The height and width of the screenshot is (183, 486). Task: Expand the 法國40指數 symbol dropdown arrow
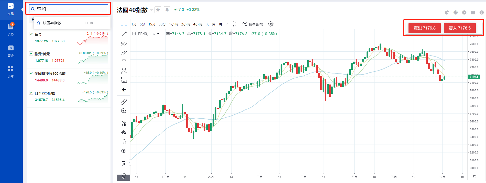[x=152, y=10]
